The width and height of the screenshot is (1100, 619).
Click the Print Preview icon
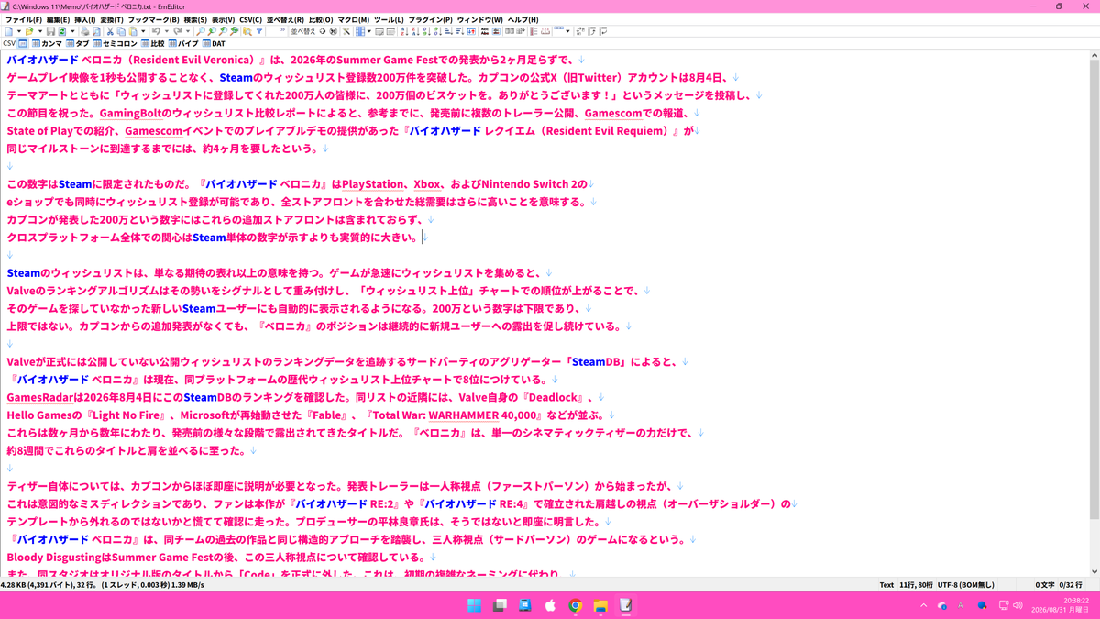[96, 31]
